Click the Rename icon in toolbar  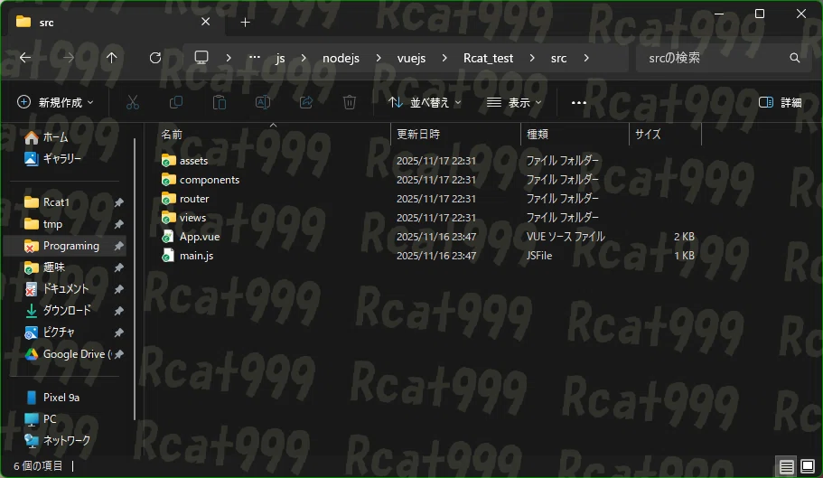coord(263,102)
